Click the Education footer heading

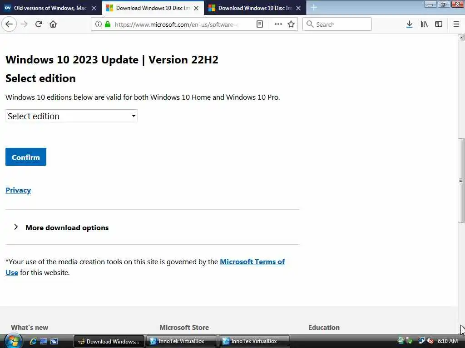pos(324,327)
